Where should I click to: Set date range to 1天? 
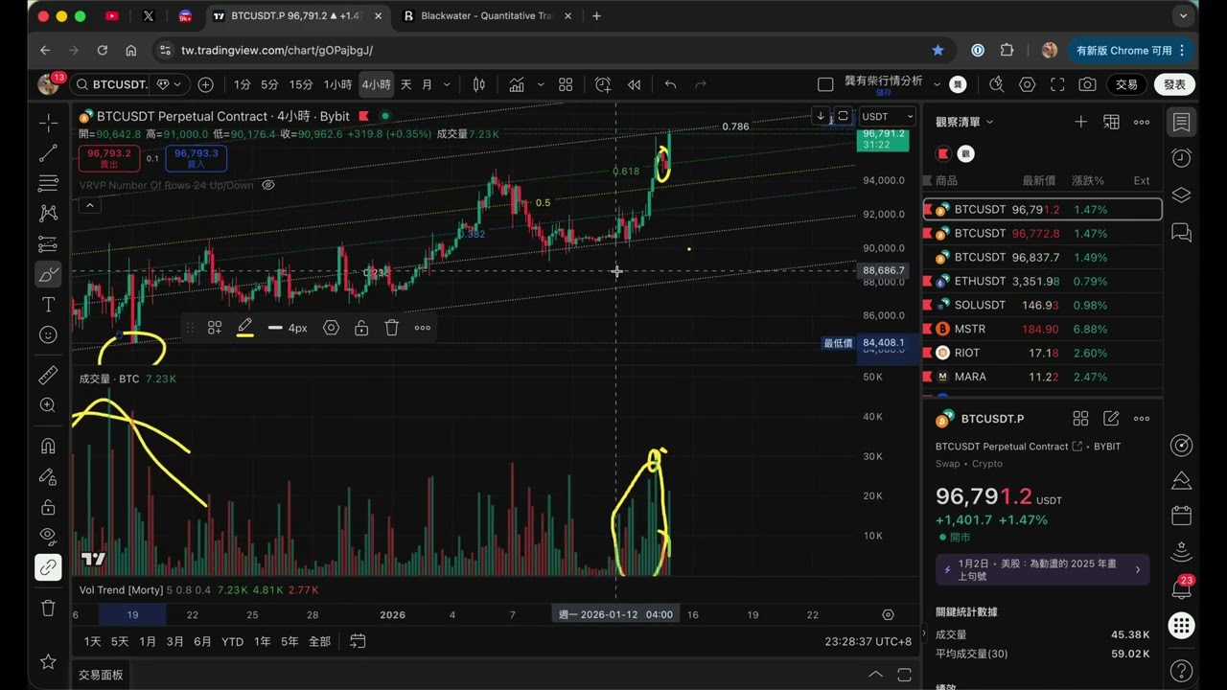coord(92,641)
